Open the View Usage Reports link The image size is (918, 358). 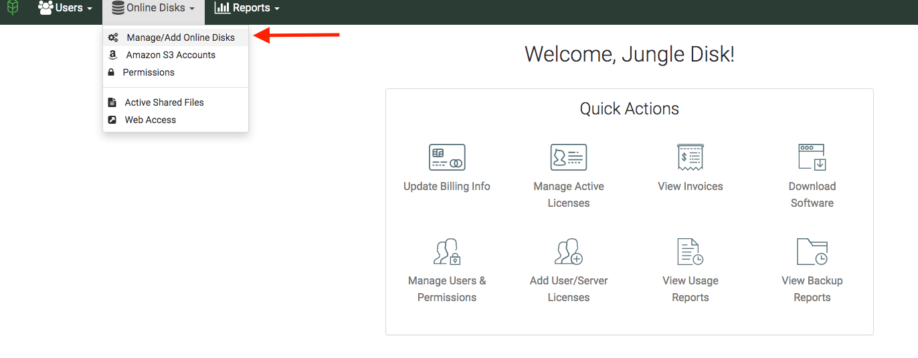coord(691,289)
